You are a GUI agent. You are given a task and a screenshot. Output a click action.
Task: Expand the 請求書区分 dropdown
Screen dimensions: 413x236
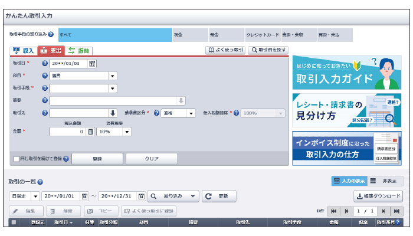191,113
